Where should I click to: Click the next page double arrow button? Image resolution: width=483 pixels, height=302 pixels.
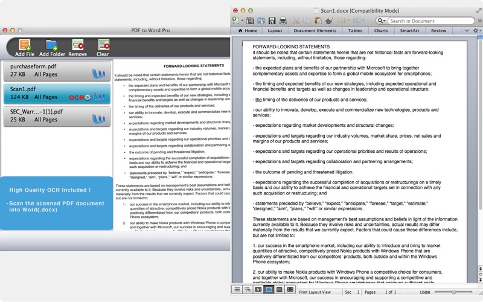coord(480,280)
